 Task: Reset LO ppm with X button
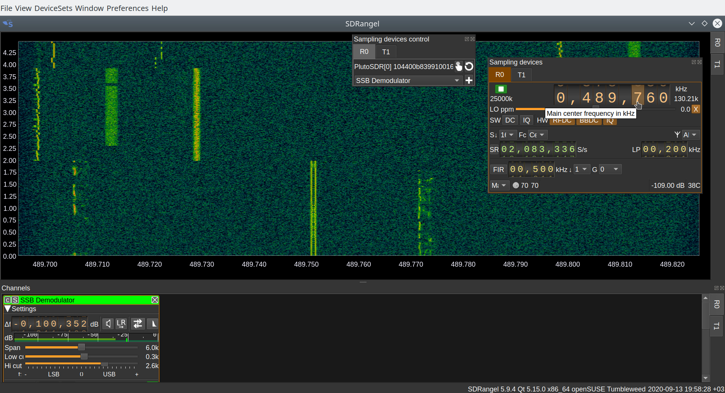click(x=696, y=109)
